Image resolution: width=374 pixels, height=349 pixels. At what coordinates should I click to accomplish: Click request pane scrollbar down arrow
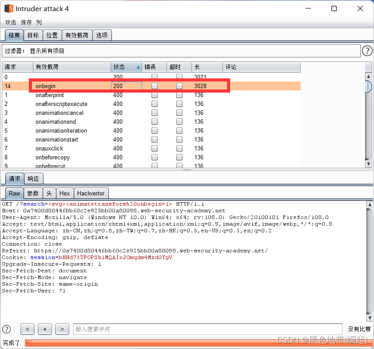(x=370, y=318)
